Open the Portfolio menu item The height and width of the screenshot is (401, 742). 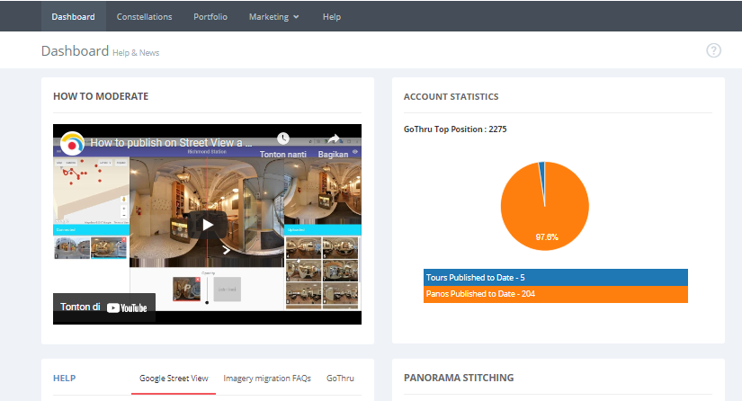(210, 16)
